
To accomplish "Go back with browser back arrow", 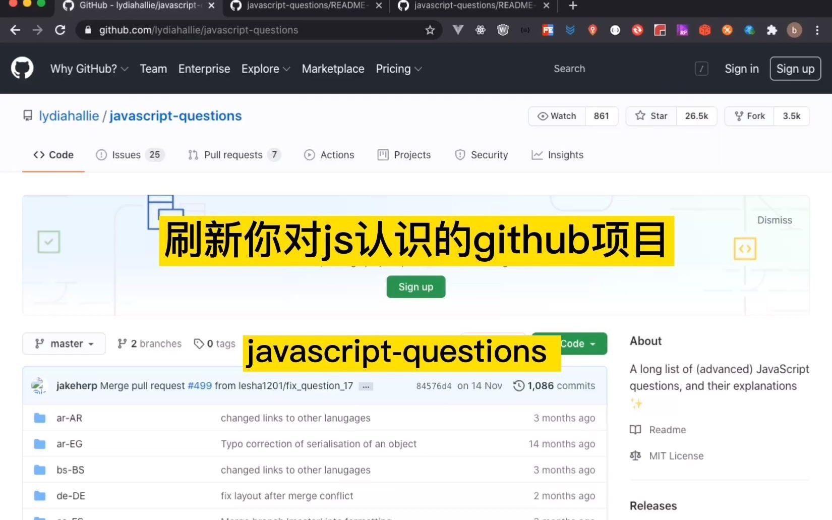I will 15,30.
